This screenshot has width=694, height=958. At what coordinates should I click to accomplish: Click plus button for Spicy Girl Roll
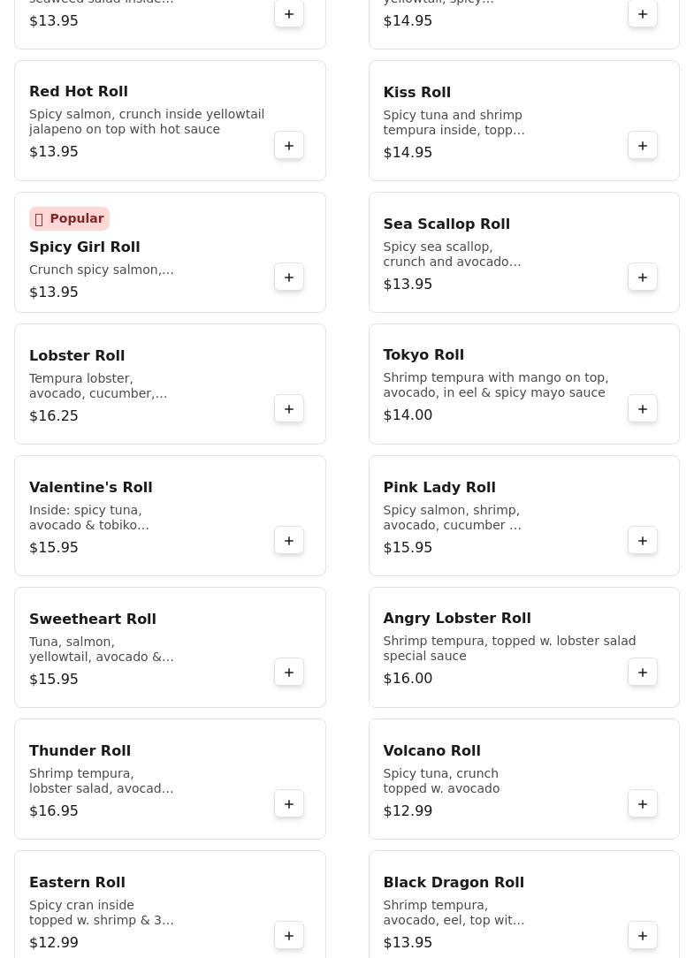click(289, 278)
